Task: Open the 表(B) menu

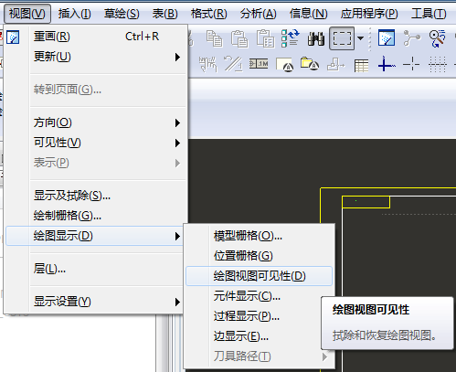Action: (165, 14)
